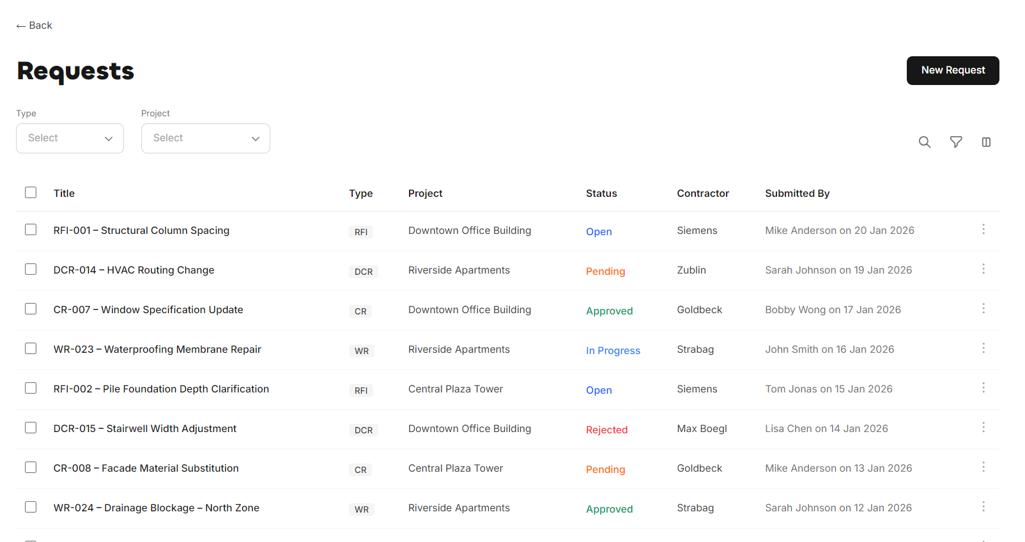Expand the Project filter dropdown
Screen dimensions: 1025x542
click(205, 138)
